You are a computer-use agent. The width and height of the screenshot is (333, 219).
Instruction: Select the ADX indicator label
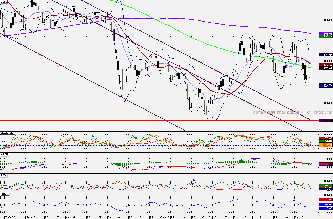[3, 175]
